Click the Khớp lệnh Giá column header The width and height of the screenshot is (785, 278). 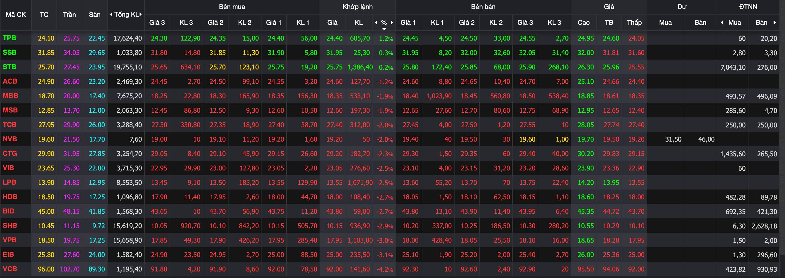(x=332, y=23)
